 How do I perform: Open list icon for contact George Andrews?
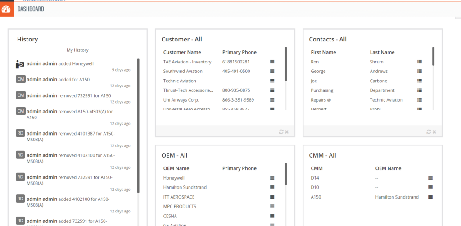pyautogui.click(x=420, y=71)
